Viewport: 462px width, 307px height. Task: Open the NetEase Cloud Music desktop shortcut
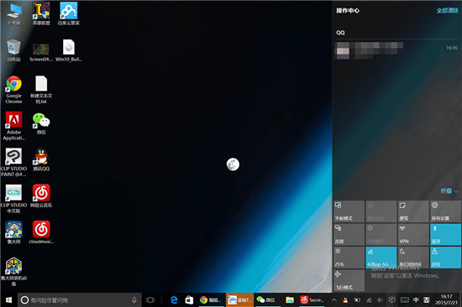[x=41, y=196]
